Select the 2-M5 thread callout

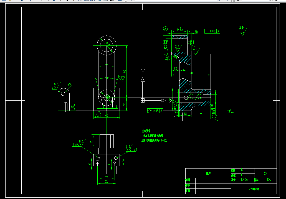coord(133,150)
